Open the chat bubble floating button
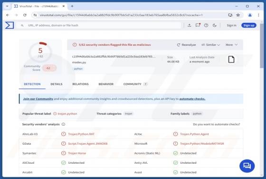The width and height of the screenshot is (266, 179). pos(247,166)
